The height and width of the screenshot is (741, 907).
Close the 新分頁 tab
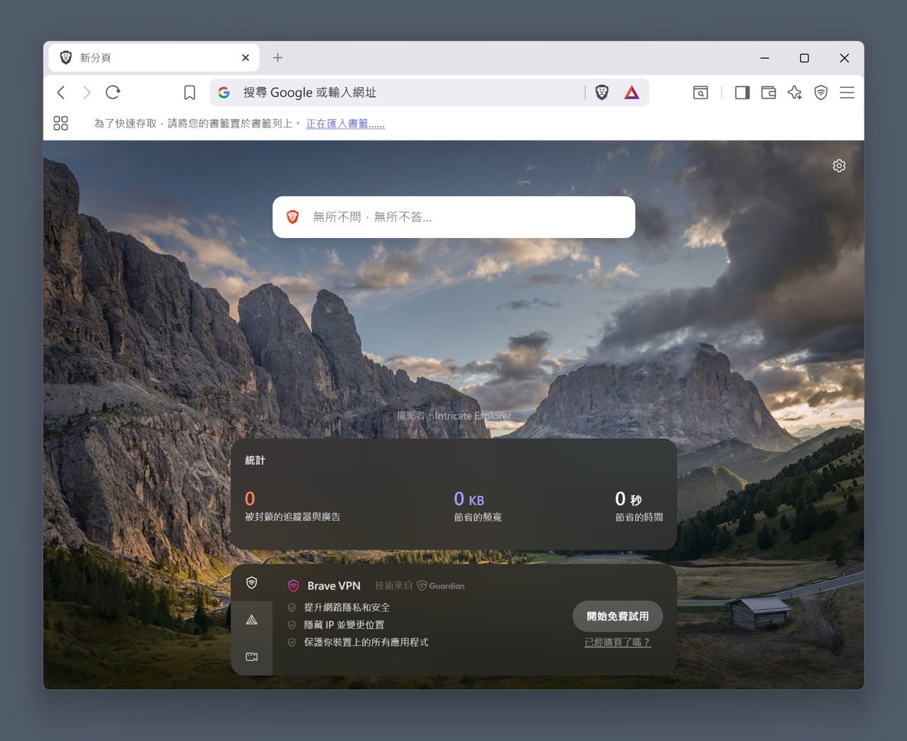245,57
